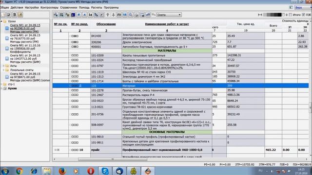The width and height of the screenshot is (312, 175).
Task: Expand the Архив tree node
Action: [x=1, y=88]
